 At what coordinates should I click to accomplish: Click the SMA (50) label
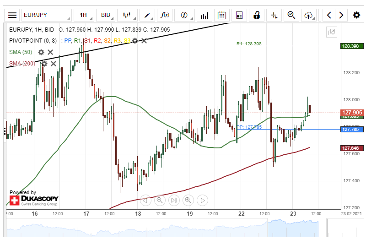click(x=21, y=52)
